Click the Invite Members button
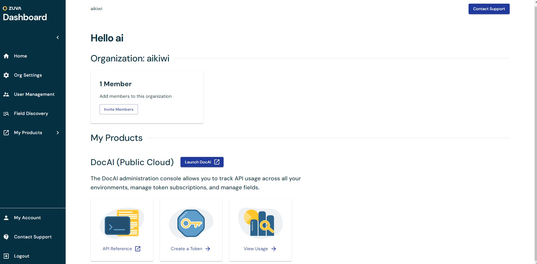This screenshot has width=537, height=264. click(119, 109)
